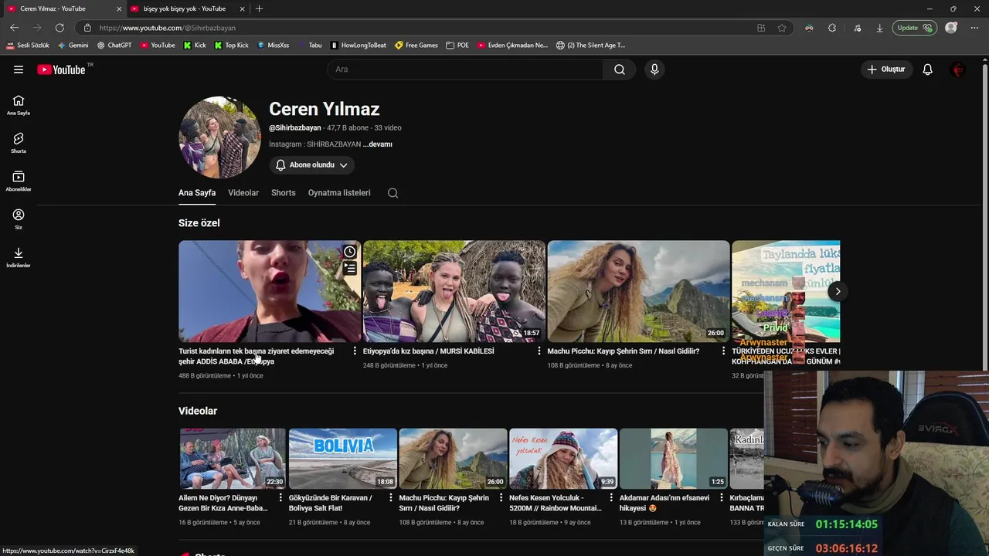Add first video to Watch Later
The height and width of the screenshot is (556, 989).
350,252
